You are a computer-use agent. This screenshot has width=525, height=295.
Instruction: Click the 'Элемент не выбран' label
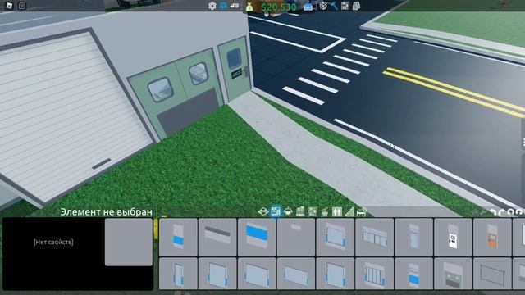(x=106, y=212)
